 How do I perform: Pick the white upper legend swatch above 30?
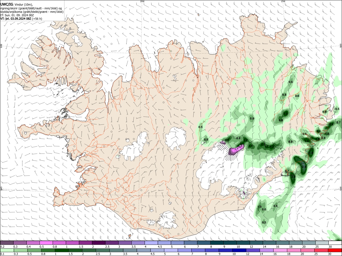pos(335,243)
